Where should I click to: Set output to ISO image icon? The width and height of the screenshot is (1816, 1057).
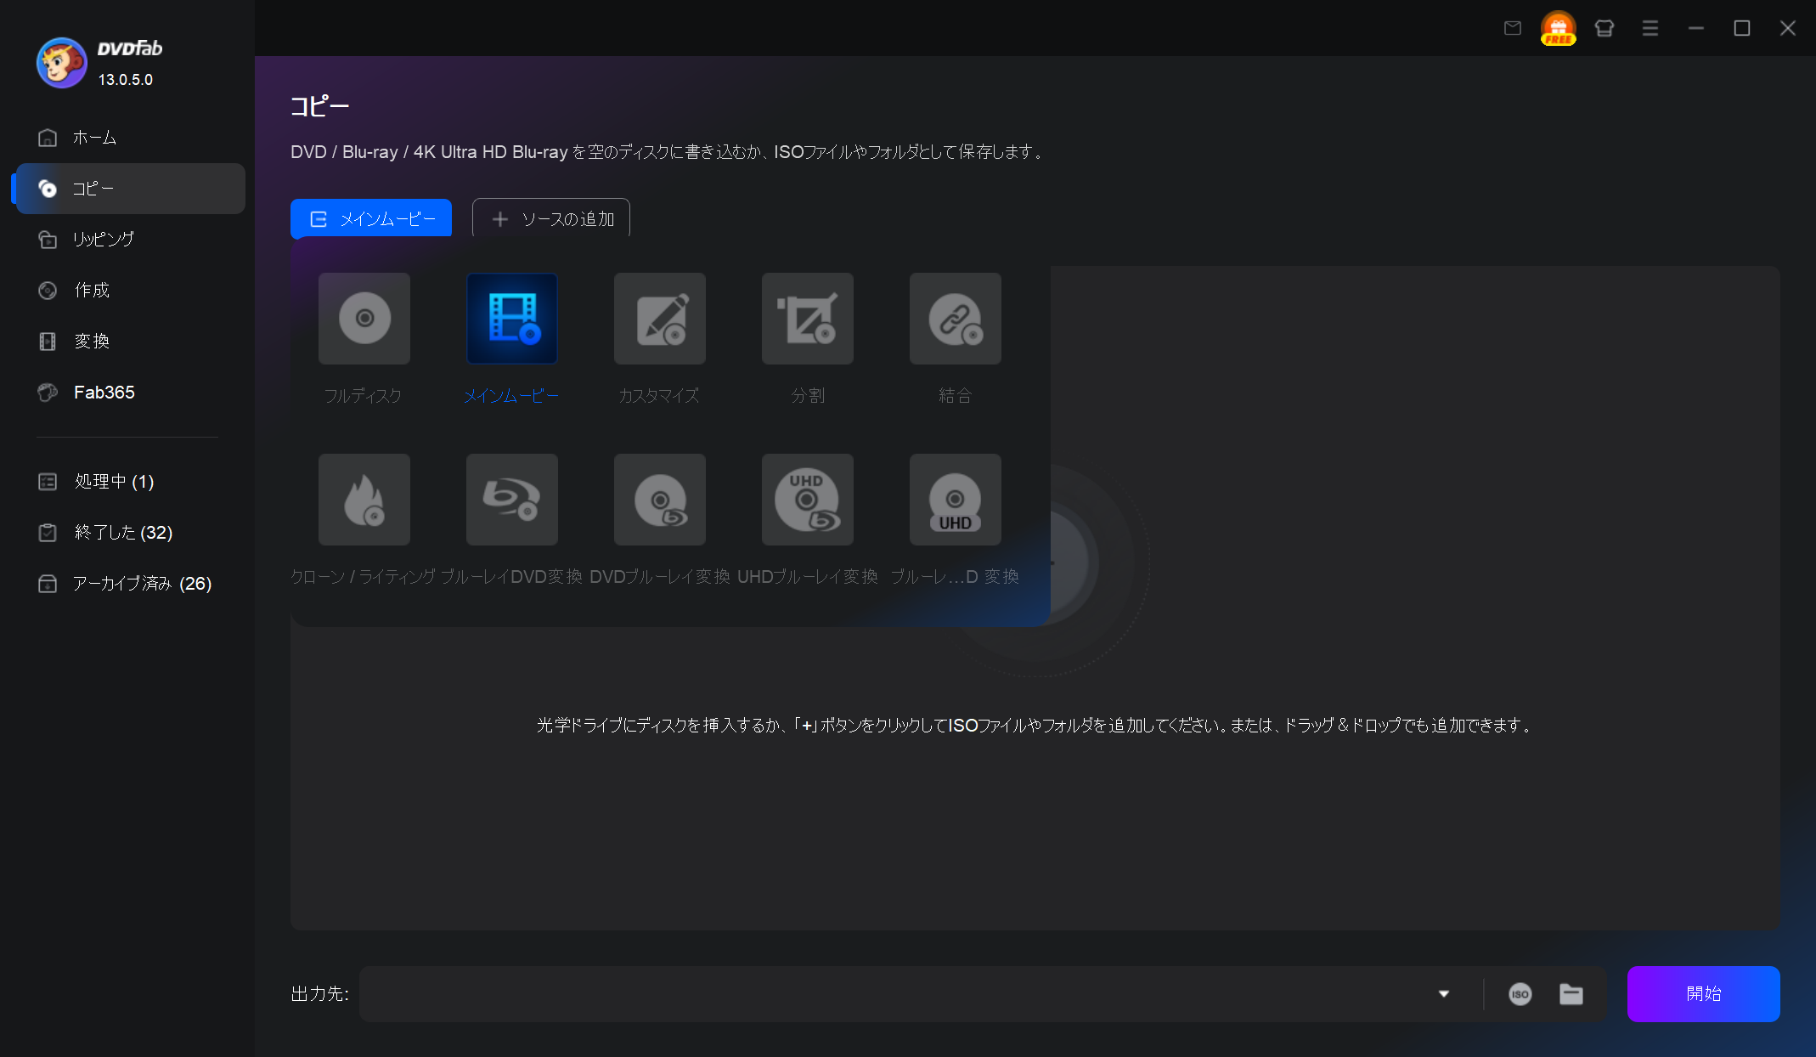point(1520,994)
